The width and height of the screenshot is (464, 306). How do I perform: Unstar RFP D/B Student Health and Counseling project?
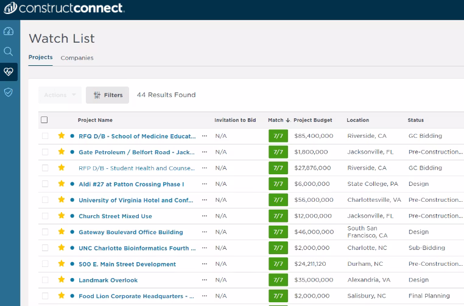pyautogui.click(x=62, y=168)
